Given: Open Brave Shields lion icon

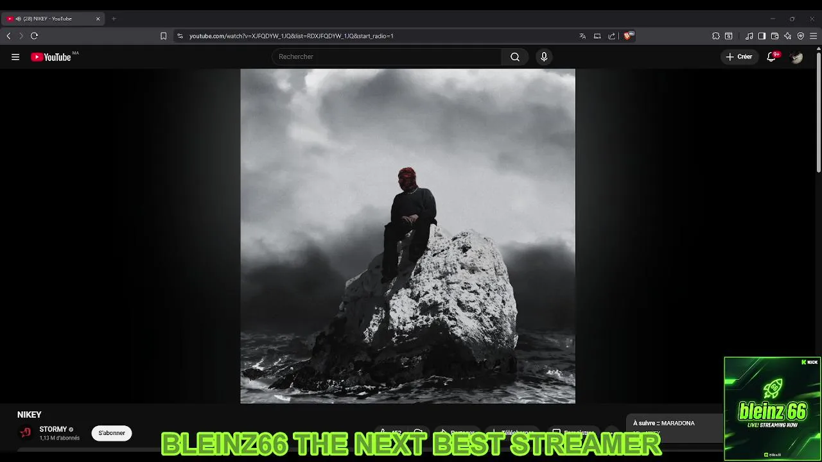Looking at the screenshot, I should point(629,36).
